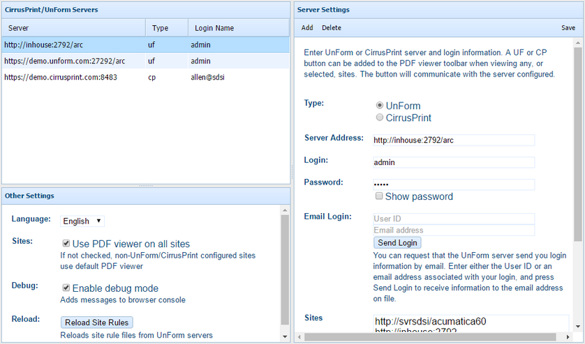Viewport: 585px width, 344px height.
Task: Click the Type column header
Action: 161,28
